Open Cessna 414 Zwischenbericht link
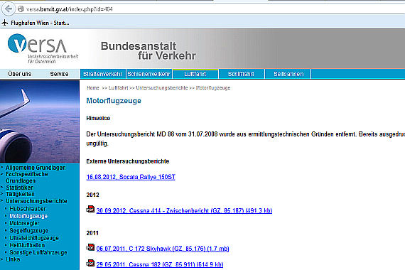Screen dimensions: 405x270 184,210
